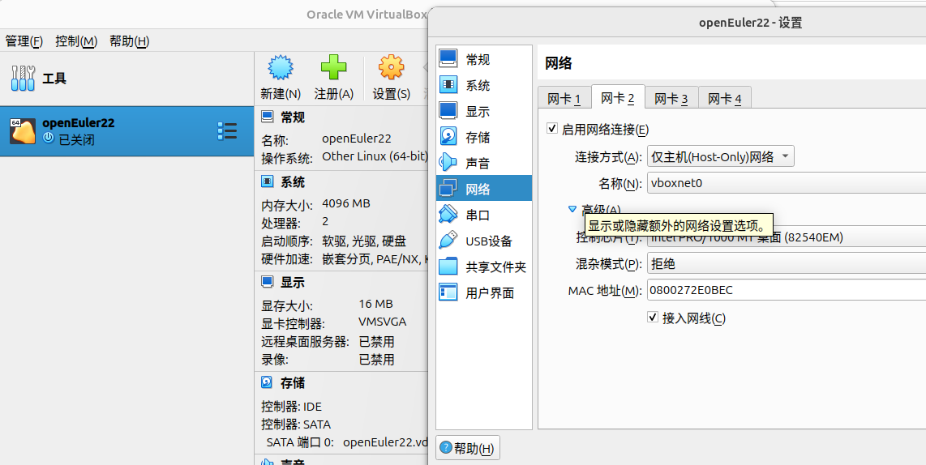Select 用户界面 category in settings sidebar
926x465 pixels.
(483, 292)
